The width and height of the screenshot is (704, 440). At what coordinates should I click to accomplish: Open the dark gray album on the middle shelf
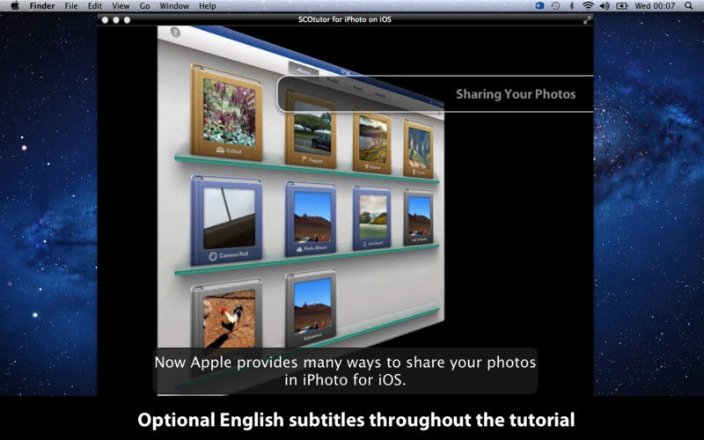[x=419, y=217]
